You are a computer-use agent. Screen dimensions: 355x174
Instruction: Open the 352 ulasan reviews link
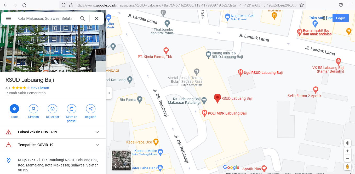tap(40, 88)
